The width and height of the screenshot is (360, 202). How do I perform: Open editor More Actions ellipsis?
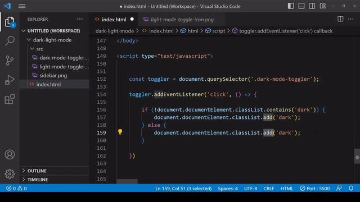[x=351, y=19]
